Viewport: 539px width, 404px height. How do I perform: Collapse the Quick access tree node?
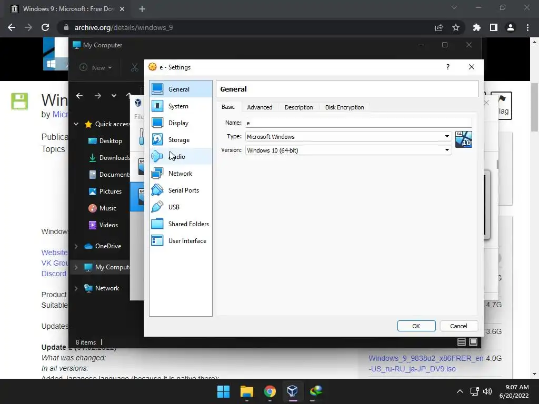point(76,124)
